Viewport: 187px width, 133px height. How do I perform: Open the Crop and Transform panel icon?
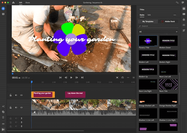coord(184,30)
